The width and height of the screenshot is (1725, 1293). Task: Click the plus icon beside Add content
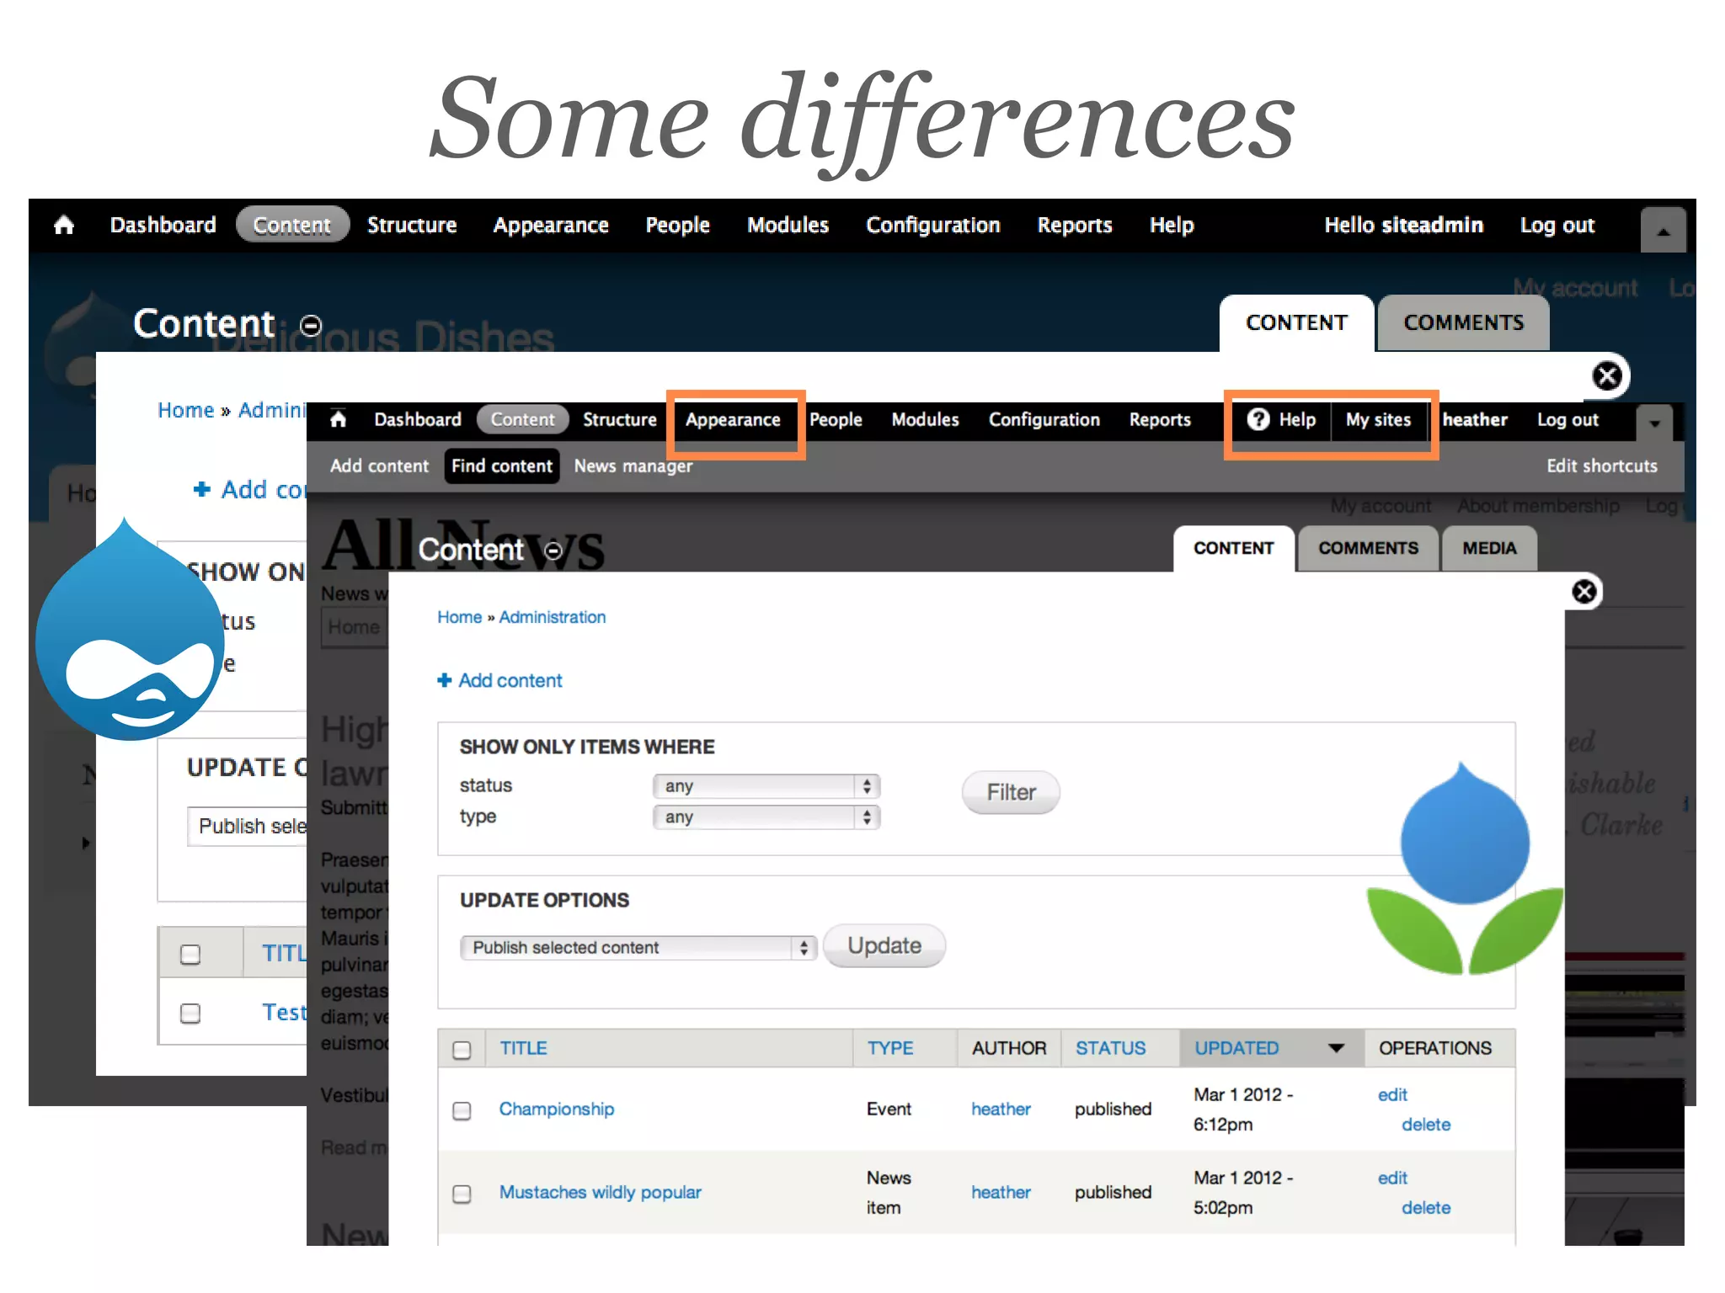pos(445,680)
